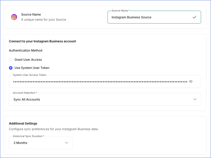The width and height of the screenshot is (211, 158).
Task: Click the 'Source Name' title beside the logo
Action: click(x=31, y=15)
